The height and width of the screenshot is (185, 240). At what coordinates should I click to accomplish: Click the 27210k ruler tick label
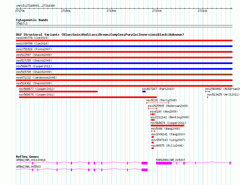click(x=203, y=11)
